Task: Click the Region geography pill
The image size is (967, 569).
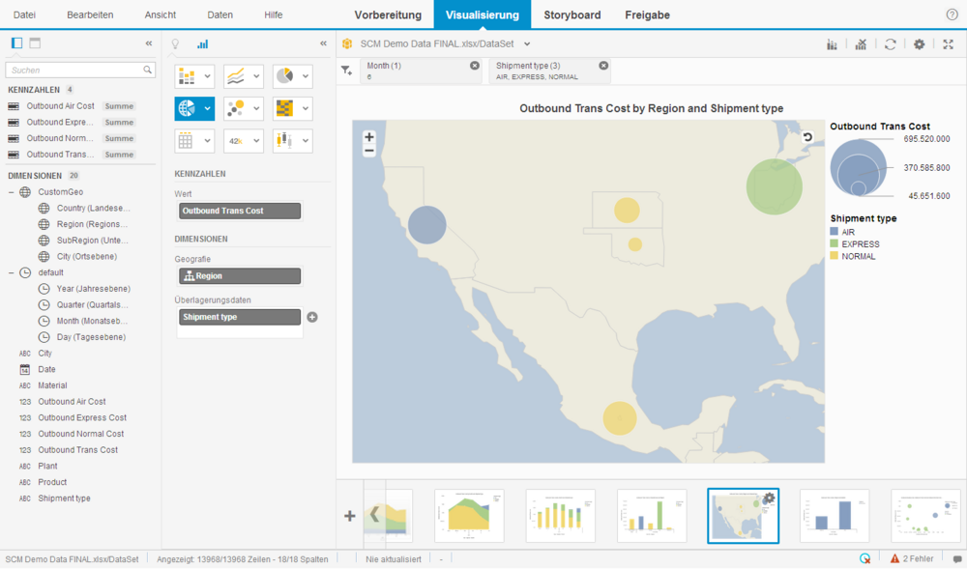Action: (x=240, y=276)
